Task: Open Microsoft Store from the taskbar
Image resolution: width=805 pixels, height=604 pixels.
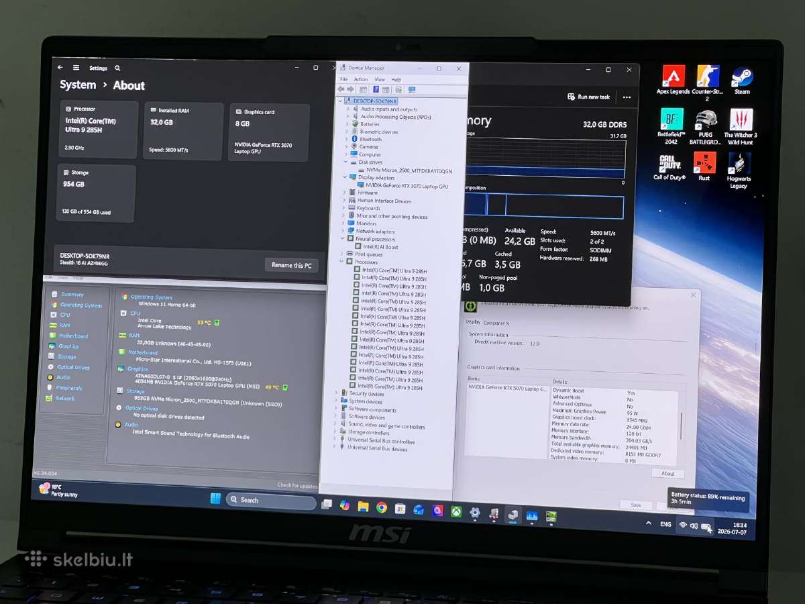Action: (x=400, y=509)
